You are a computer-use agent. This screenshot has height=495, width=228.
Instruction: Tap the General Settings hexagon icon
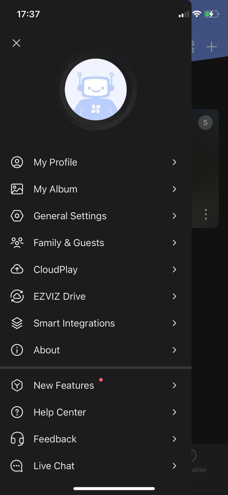pos(17,216)
